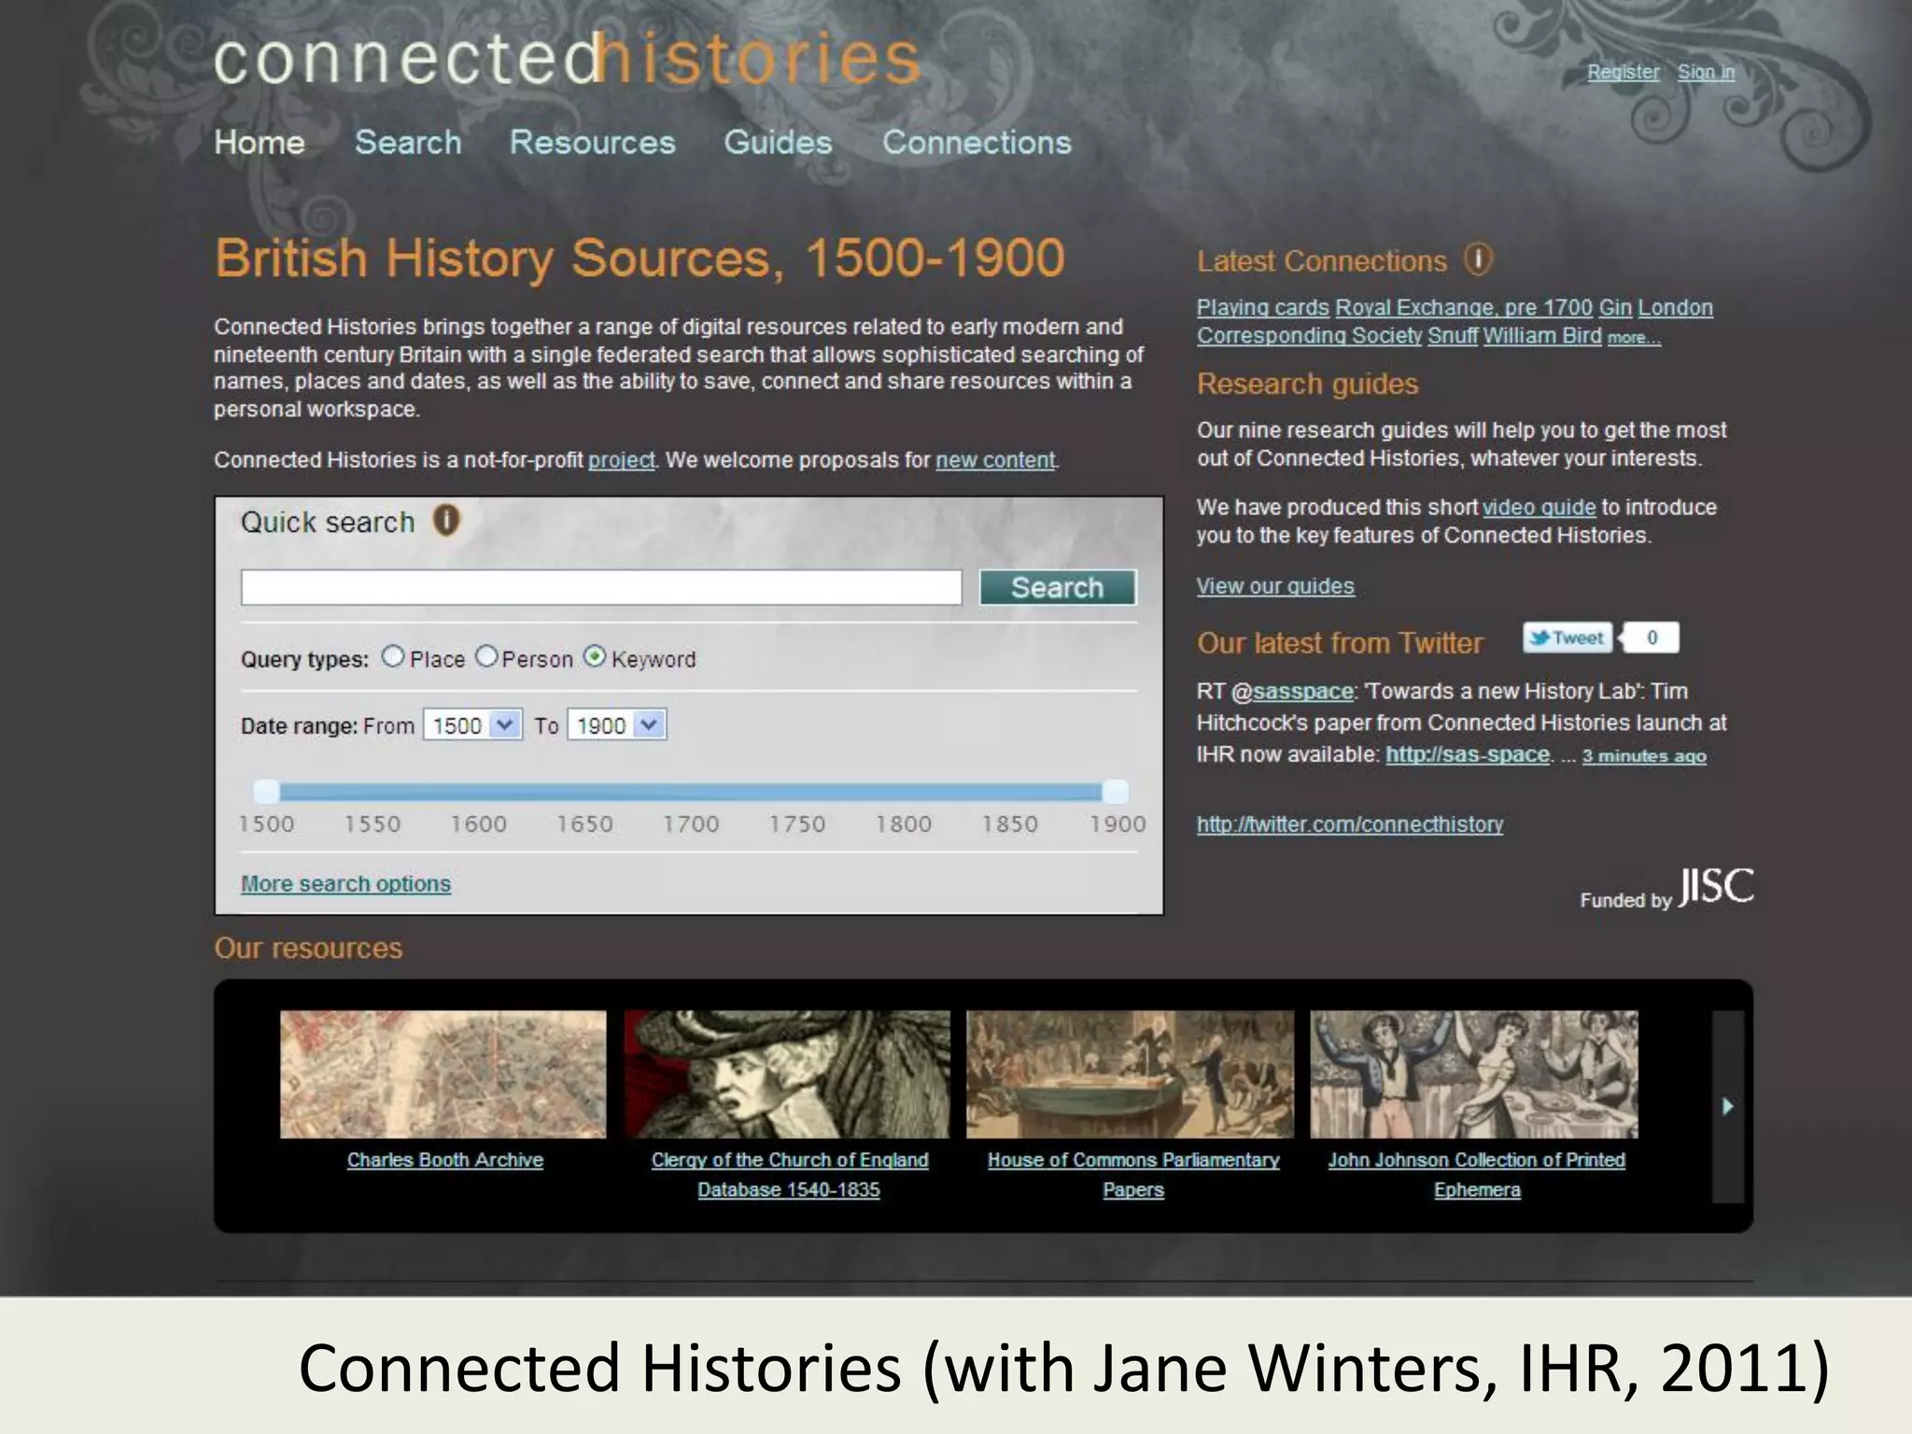Click the date slider track near 1700
The image size is (1912, 1434).
pyautogui.click(x=691, y=792)
